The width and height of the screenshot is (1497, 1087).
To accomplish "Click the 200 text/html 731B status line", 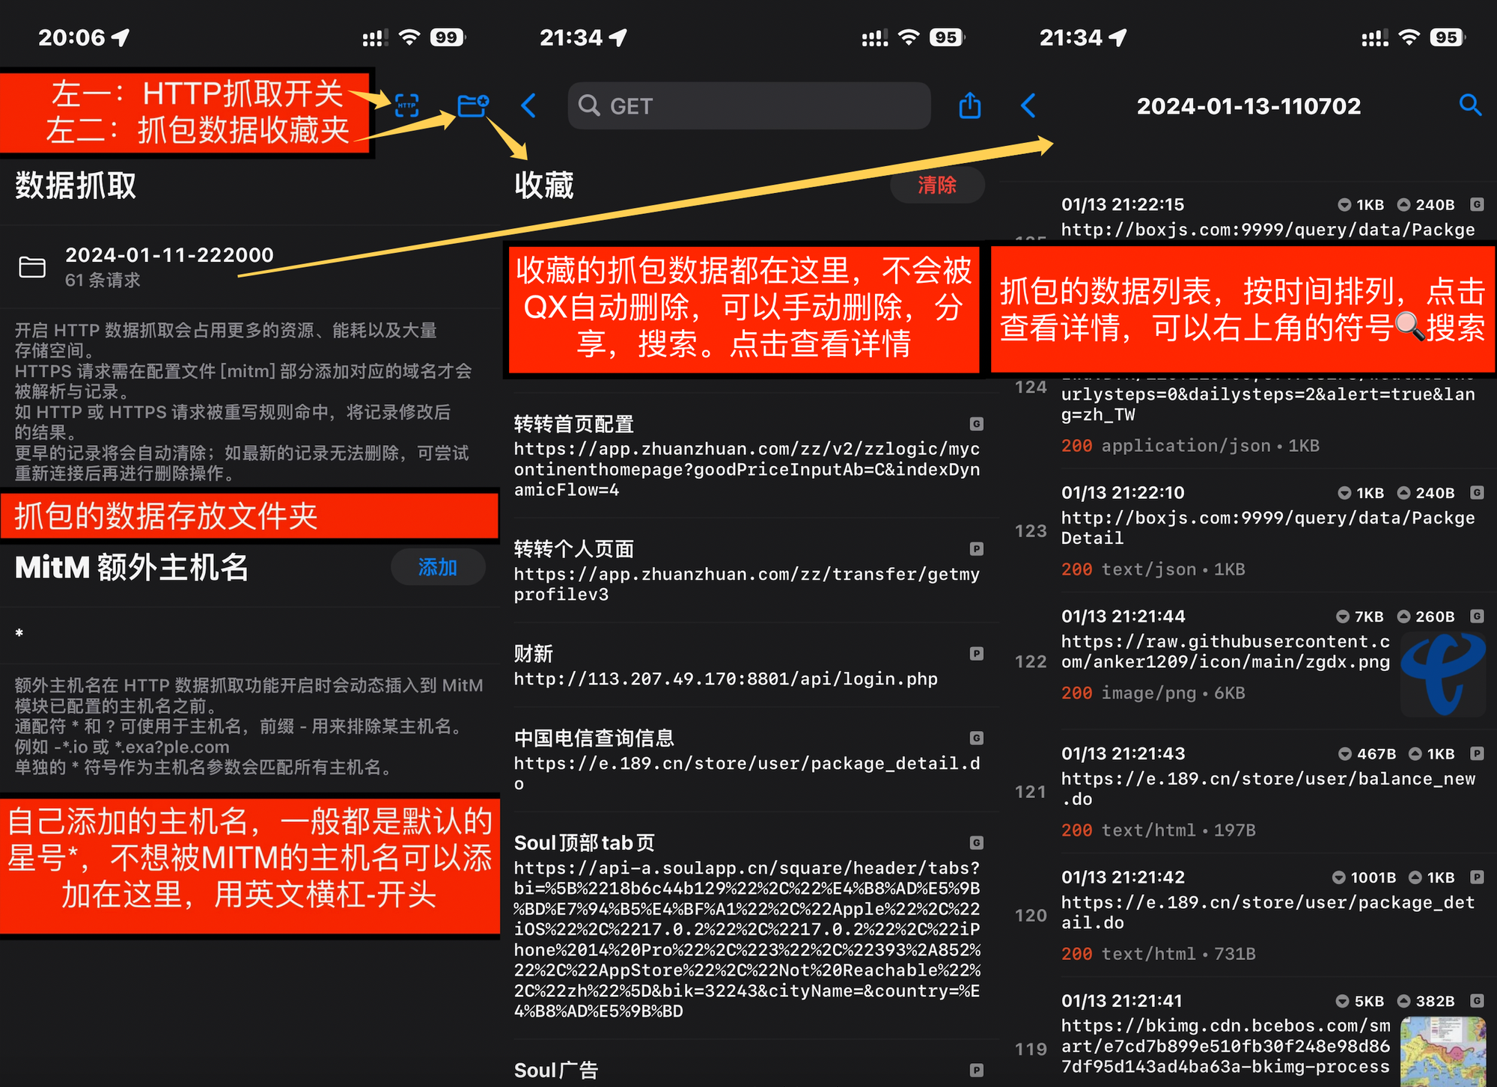I will tap(1158, 954).
